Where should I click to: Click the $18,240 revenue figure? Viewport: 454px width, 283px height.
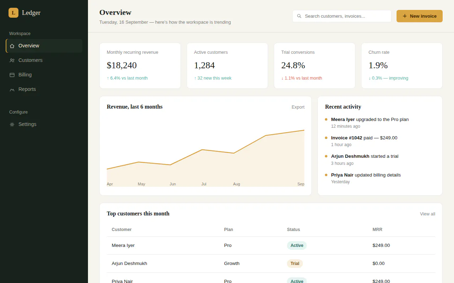(x=122, y=65)
